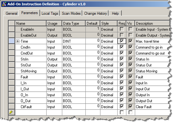Click the 'Status Moving' description
Viewport: 173px width, 122px height.
pos(146,71)
